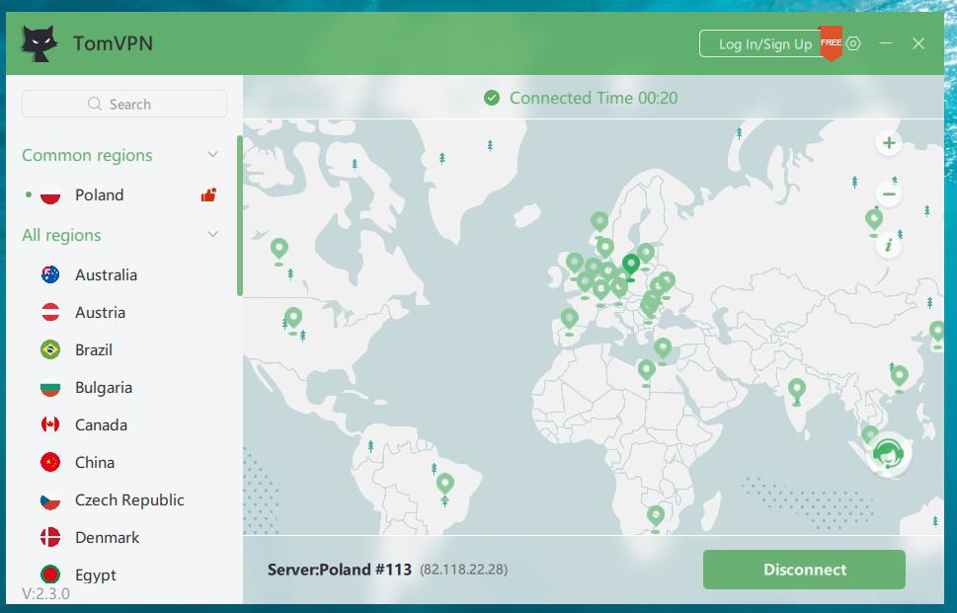Open the customer support headset icon
Screen dimensions: 957x613
pyautogui.click(x=889, y=455)
